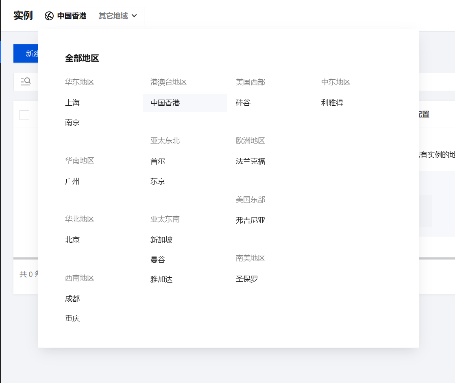Switch to 法兰克福 region
This screenshot has width=455, height=383.
tap(250, 161)
